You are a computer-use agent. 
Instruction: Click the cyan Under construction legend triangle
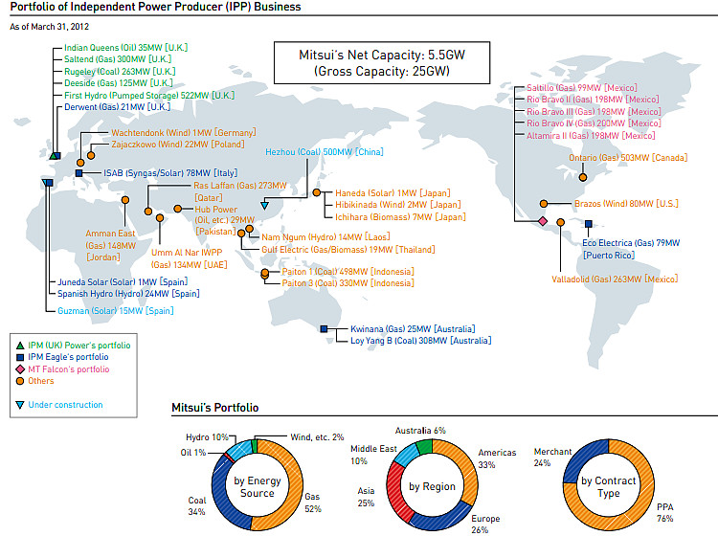point(20,405)
